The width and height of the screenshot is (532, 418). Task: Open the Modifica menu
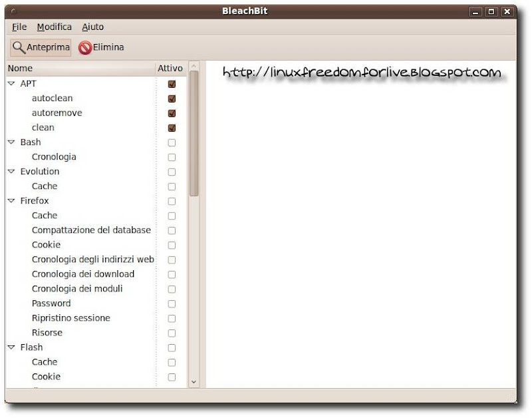coord(54,27)
